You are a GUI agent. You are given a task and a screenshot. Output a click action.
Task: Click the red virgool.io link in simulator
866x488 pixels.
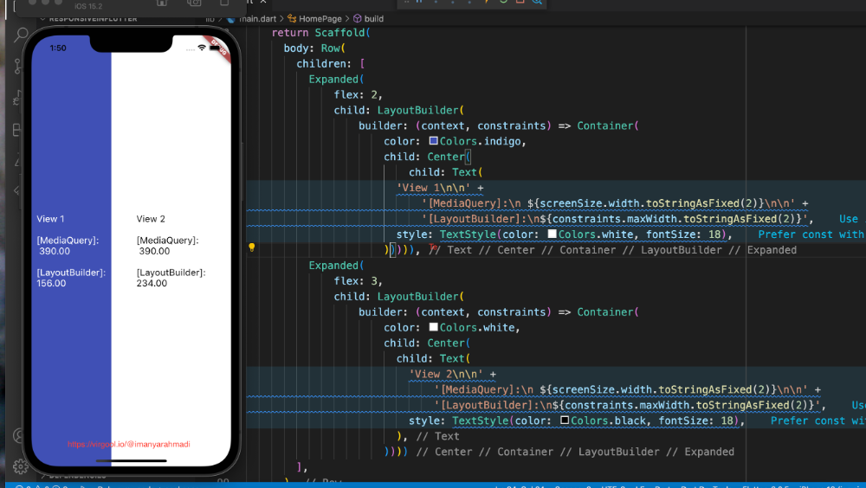[129, 445]
